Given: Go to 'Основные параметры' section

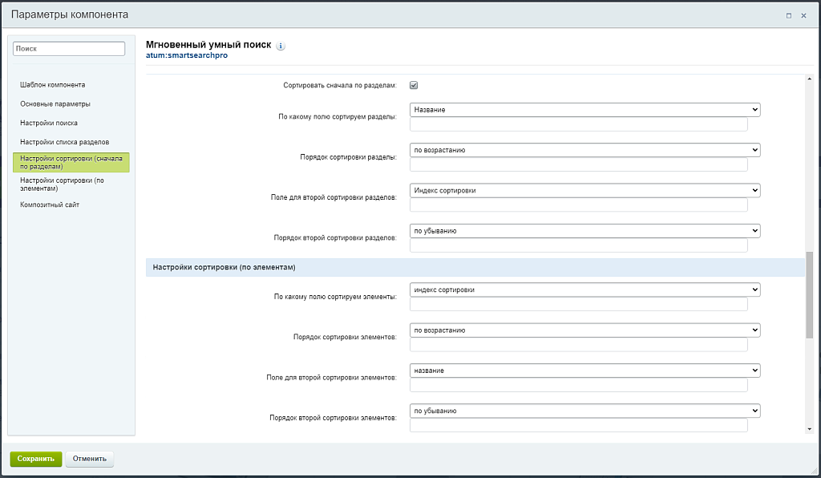Looking at the screenshot, I should [x=55, y=104].
